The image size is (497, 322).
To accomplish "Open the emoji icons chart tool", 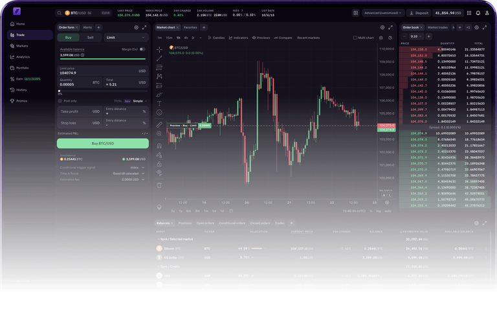I will pos(159,112).
